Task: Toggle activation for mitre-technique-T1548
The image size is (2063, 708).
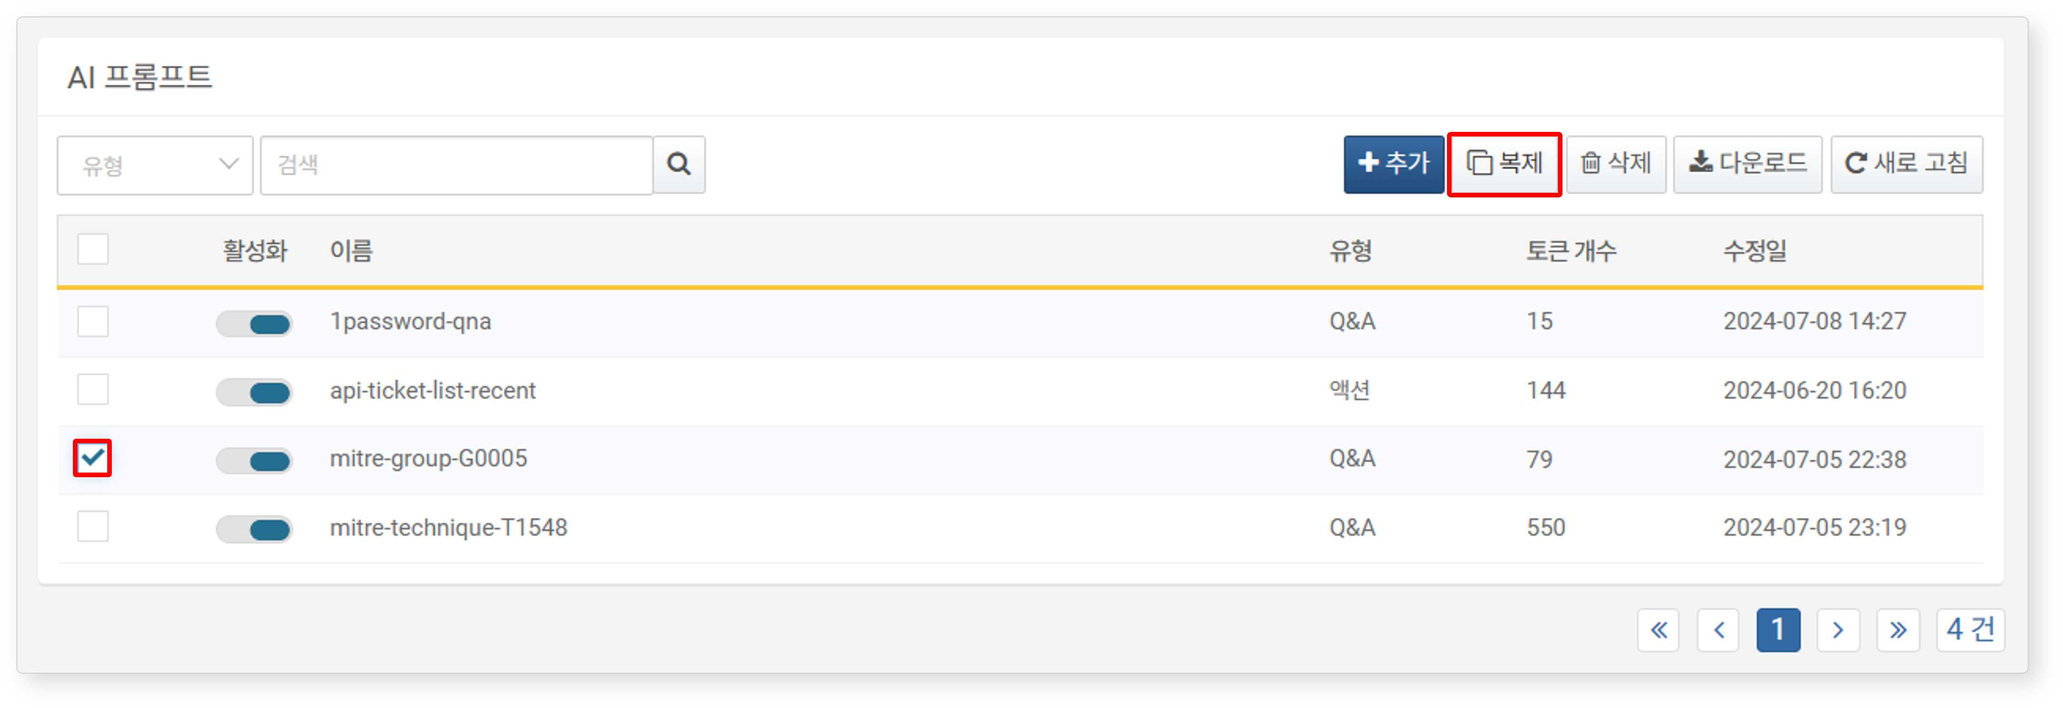Action: click(x=255, y=529)
